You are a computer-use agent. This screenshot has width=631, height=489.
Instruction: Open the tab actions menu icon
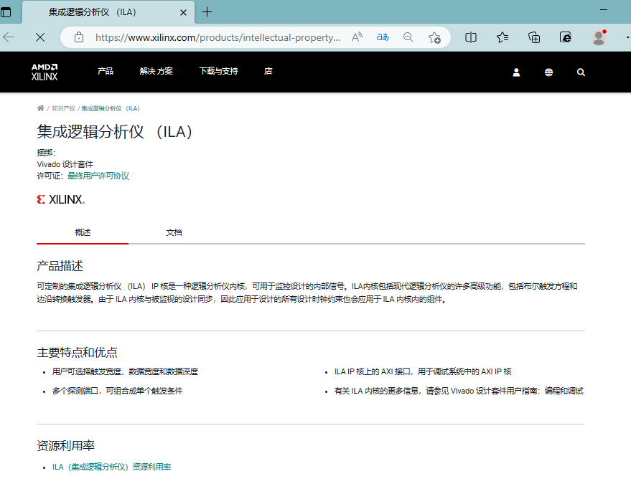6,12
